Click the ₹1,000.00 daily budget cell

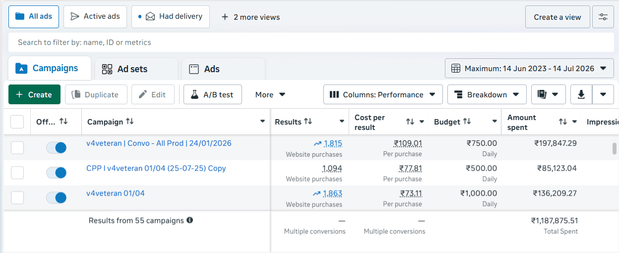coord(479,193)
